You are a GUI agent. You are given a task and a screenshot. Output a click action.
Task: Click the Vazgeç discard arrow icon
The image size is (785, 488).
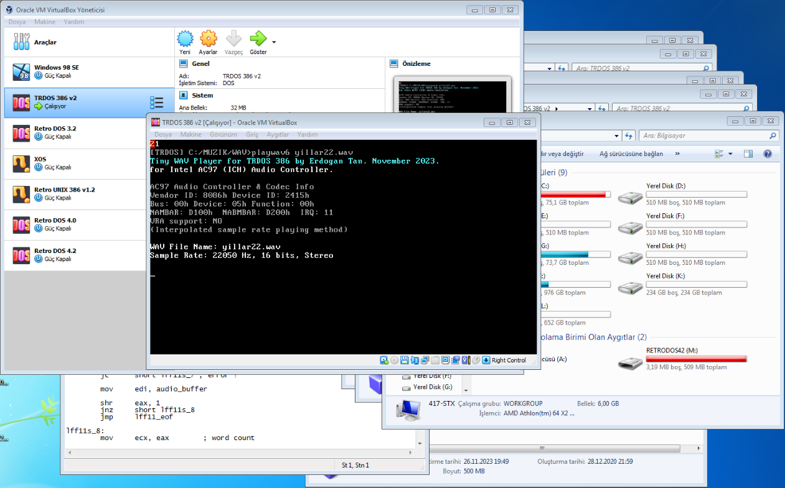pyautogui.click(x=233, y=39)
